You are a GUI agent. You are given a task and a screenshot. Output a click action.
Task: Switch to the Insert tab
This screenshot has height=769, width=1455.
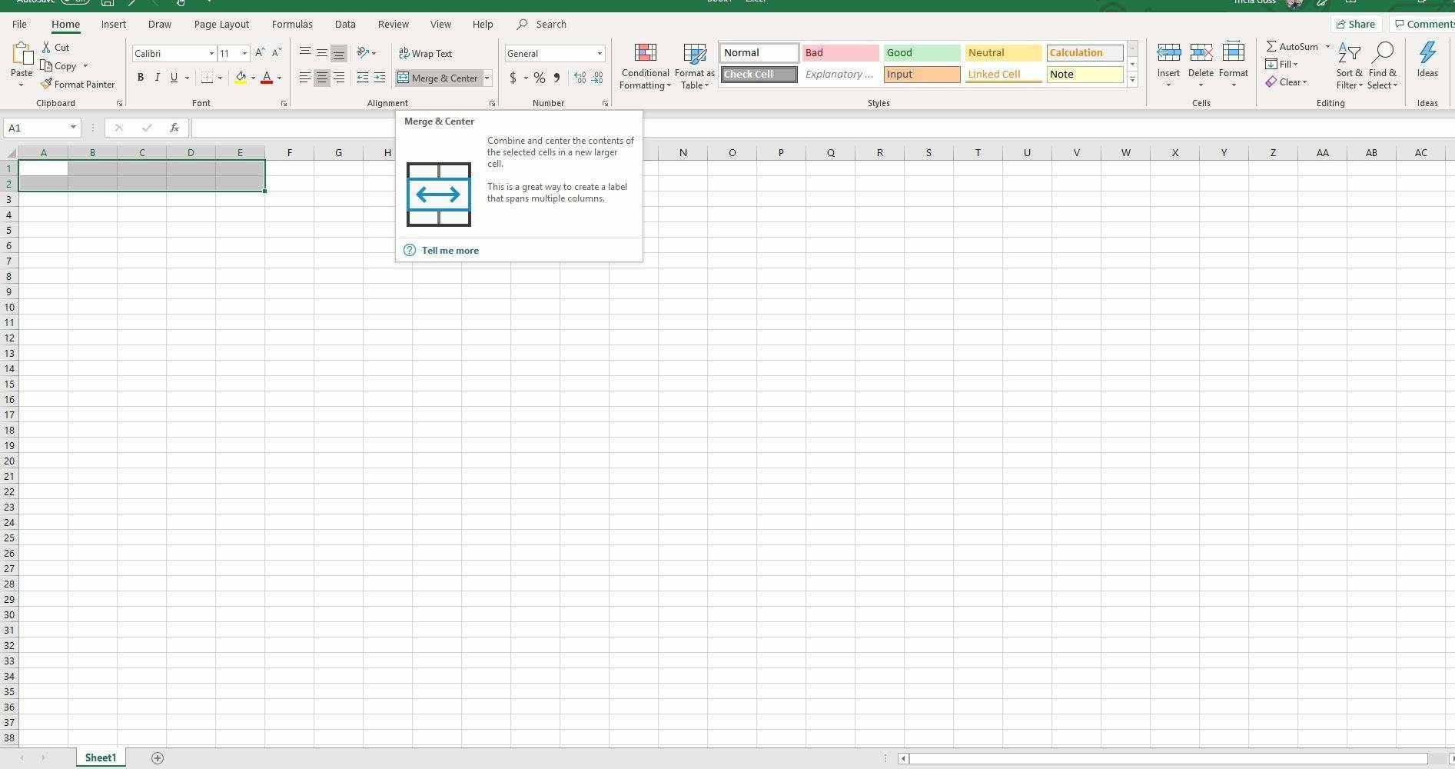[x=114, y=25]
